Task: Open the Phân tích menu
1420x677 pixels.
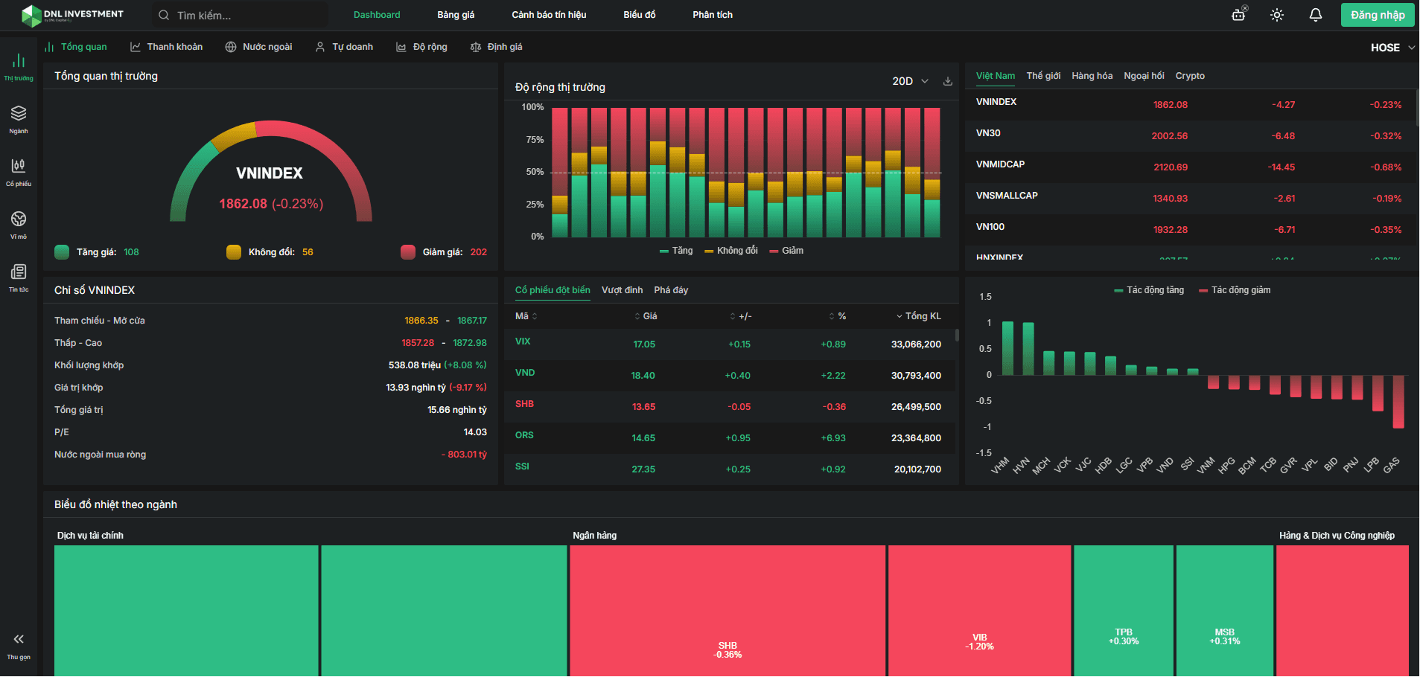Action: [x=713, y=15]
